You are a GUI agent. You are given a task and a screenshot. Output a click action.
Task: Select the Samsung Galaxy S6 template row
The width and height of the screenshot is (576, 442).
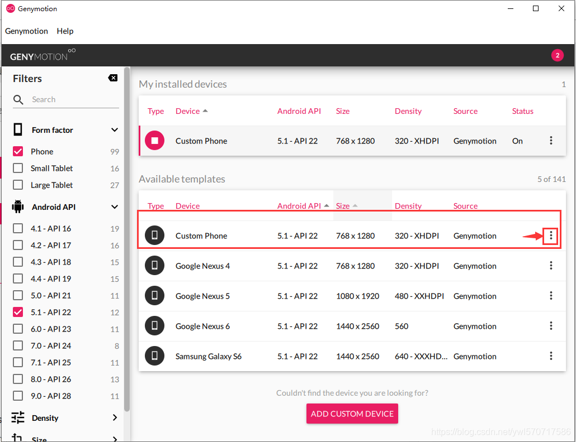[x=352, y=356]
